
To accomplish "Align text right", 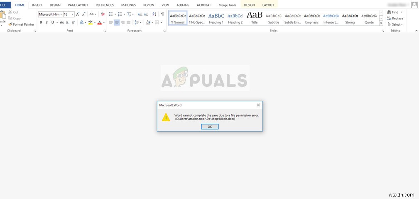I will (123, 22).
